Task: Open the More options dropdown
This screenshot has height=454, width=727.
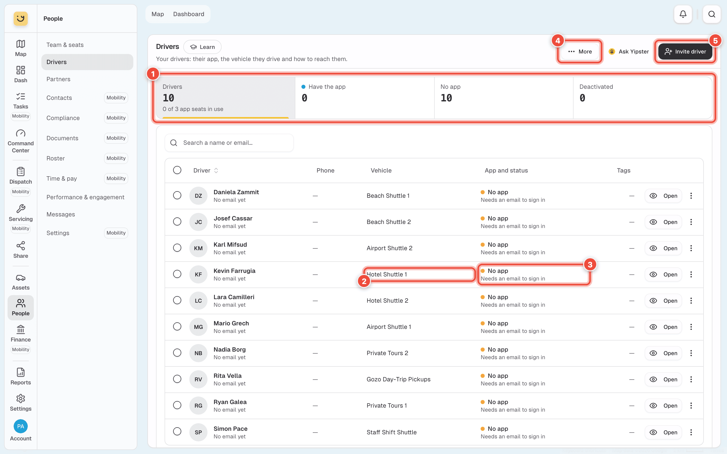Action: (x=580, y=52)
